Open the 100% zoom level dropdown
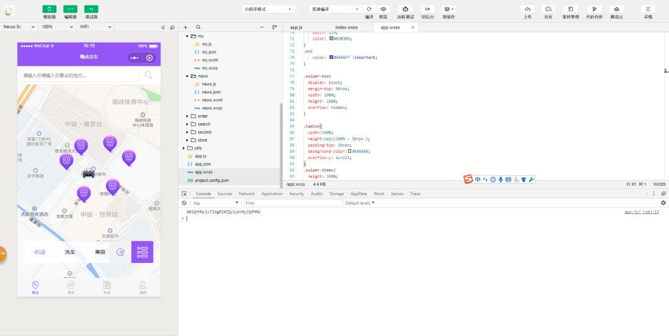Screen dimensions: 669x336 pos(57,27)
